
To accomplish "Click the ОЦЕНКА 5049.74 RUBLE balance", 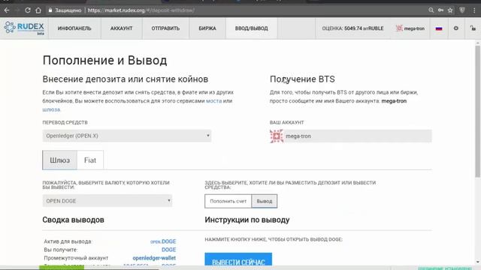I will coord(352,28).
